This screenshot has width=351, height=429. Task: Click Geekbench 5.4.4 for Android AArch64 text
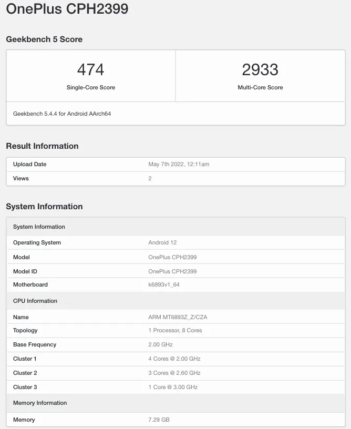coord(62,114)
